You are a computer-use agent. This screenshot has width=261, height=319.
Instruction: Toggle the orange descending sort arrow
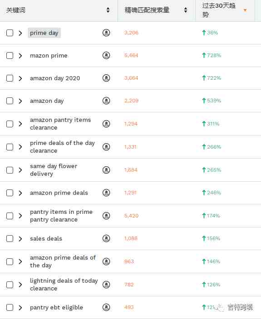pyautogui.click(x=245, y=10)
